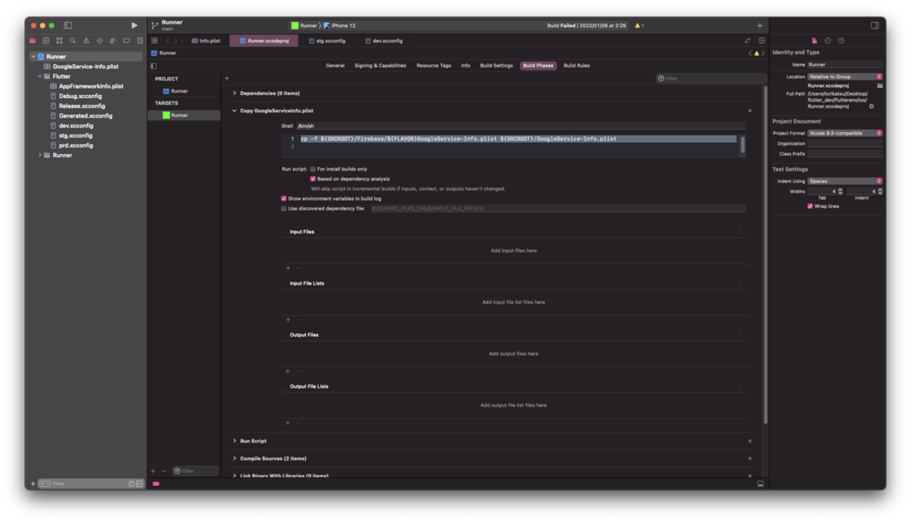911x523 pixels.
Task: Click the plus button in the title bar
Action: [x=760, y=26]
